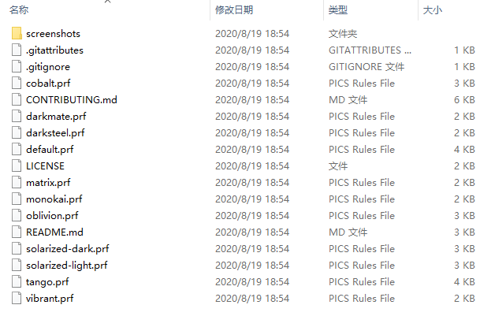Image resolution: width=480 pixels, height=316 pixels.
Task: Toggle sort arrow above name column
Action: [107, 2]
